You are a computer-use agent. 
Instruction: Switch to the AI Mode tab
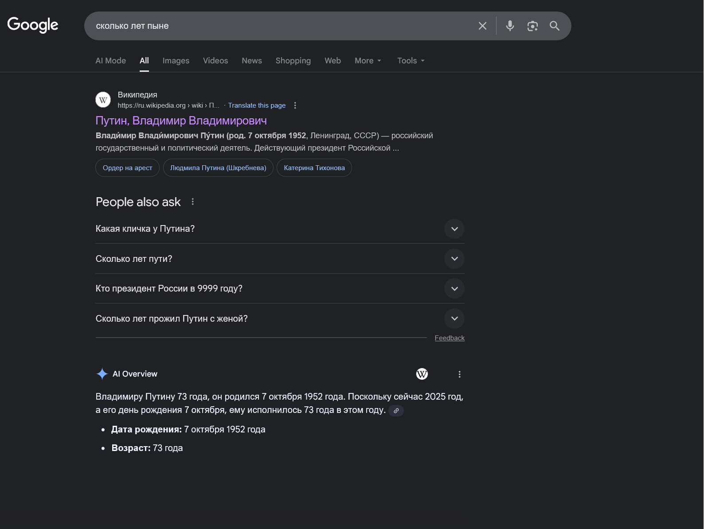pos(110,61)
